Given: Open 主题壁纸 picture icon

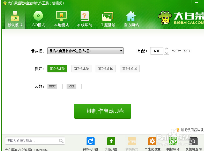Looking at the screenshot, I should (108, 16).
